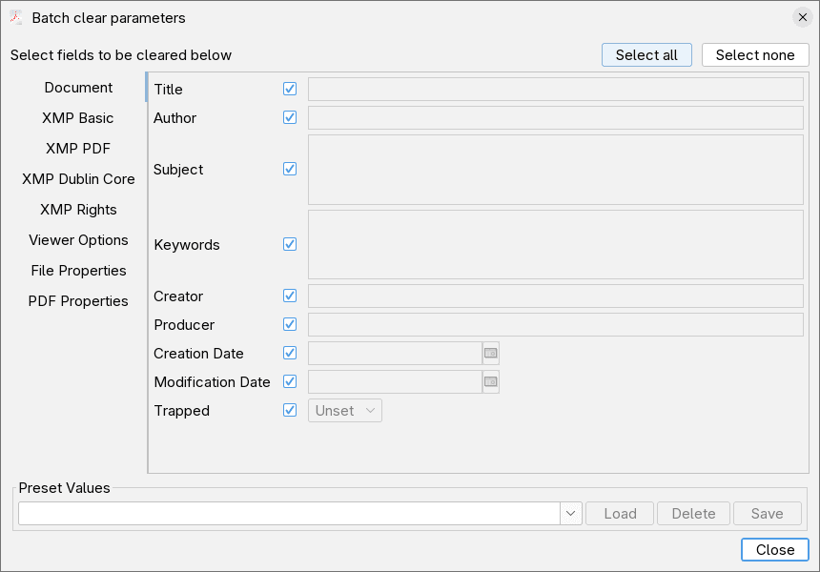Open the Viewer Options section
This screenshot has height=572, width=820.
pos(78,239)
